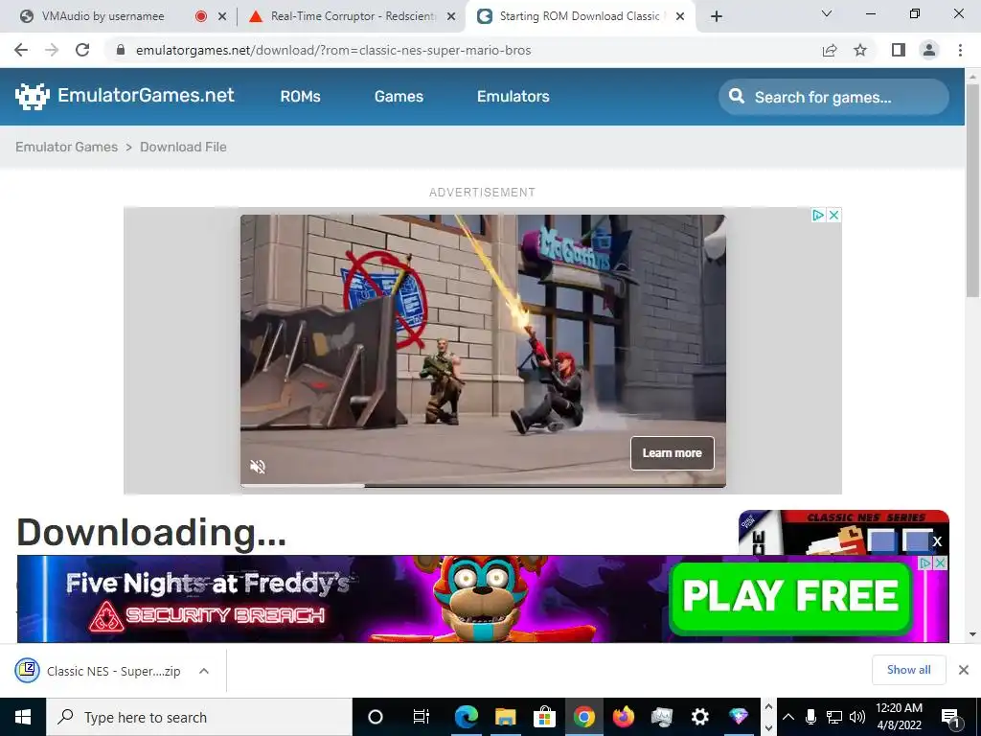Open a new browser tab
The image size is (981, 736).
[x=717, y=17]
